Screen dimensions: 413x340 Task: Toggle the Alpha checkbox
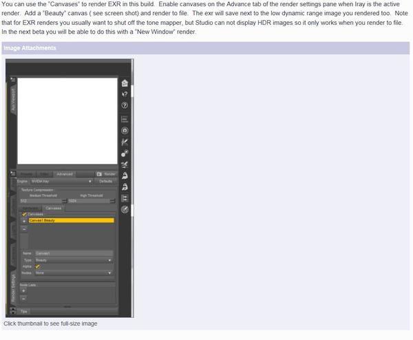click(37, 266)
